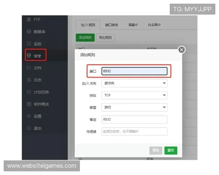The image size is (219, 175).
Task: Open the 设置 settings gear icon
Action: point(28,116)
